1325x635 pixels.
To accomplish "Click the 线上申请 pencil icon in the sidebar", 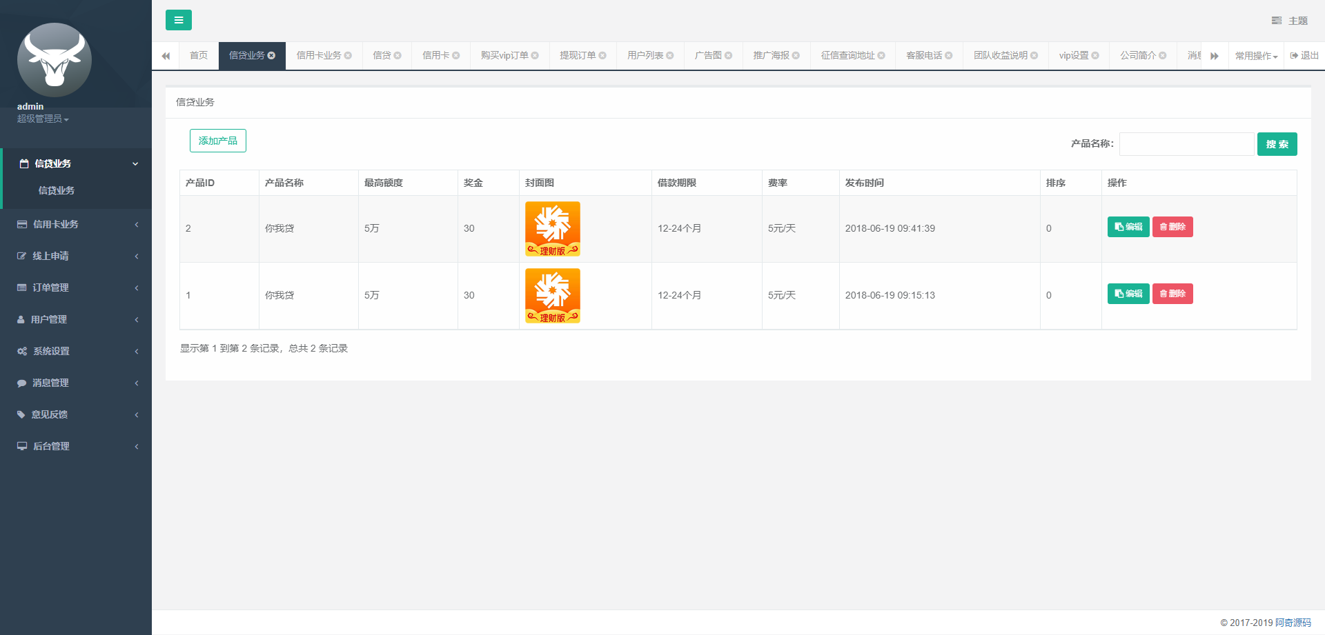I will click(21, 256).
